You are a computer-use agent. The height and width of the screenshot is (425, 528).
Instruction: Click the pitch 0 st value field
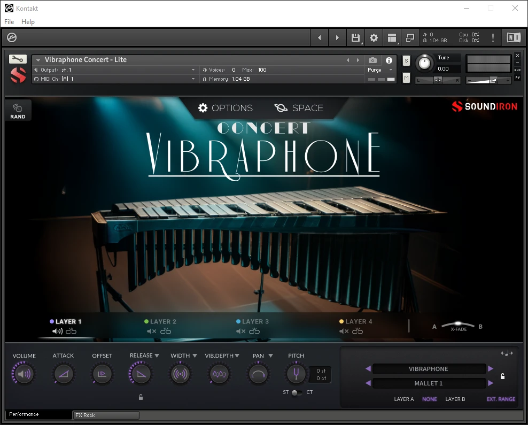pos(321,371)
